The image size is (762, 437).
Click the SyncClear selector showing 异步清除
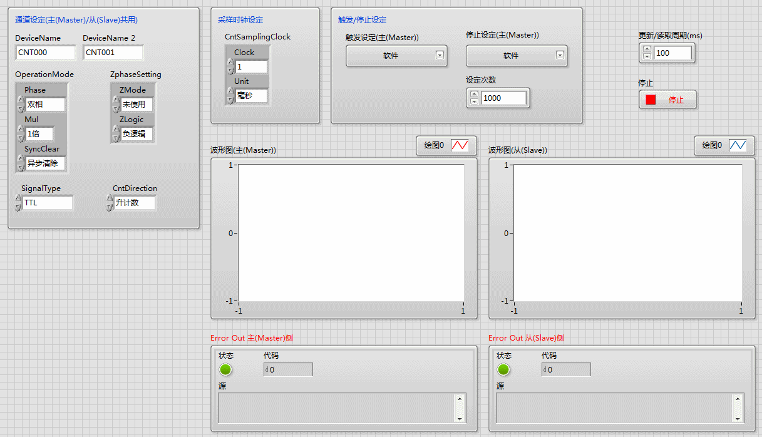pos(45,163)
